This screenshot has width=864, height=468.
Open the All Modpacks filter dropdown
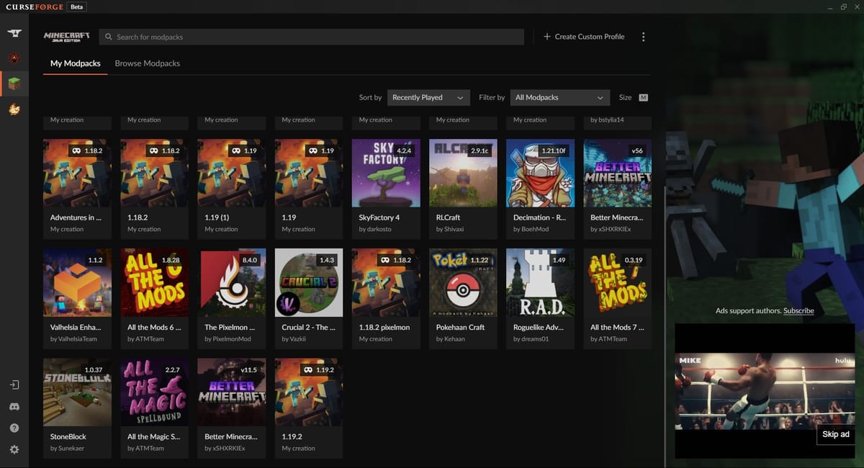point(559,97)
